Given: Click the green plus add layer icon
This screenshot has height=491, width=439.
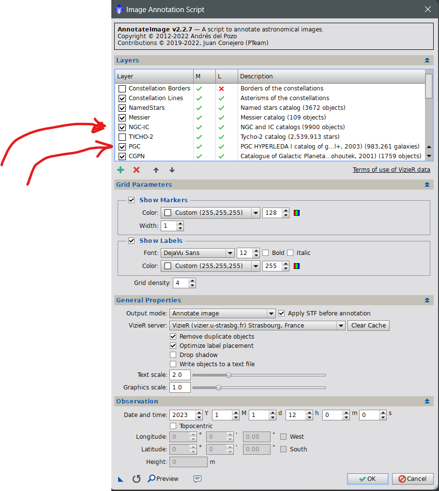Looking at the screenshot, I should (x=121, y=170).
